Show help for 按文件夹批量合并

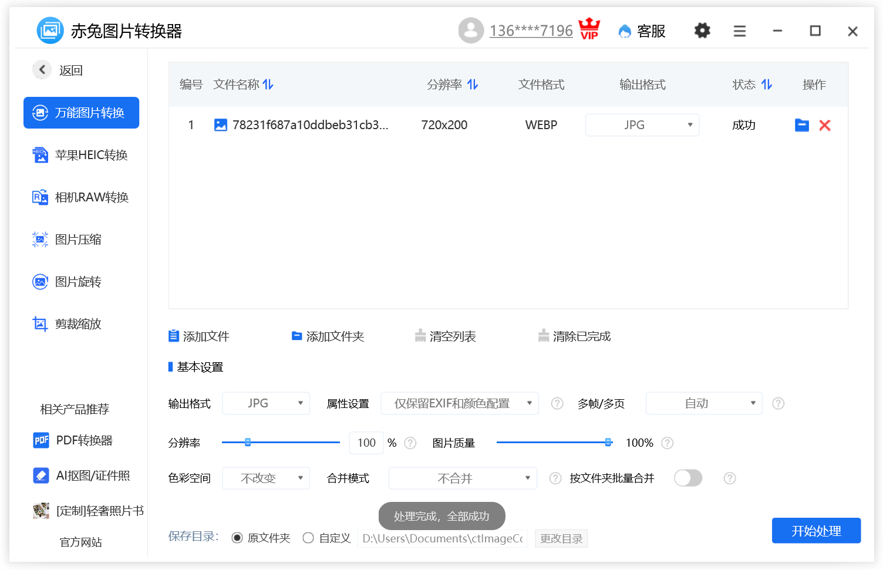point(730,478)
